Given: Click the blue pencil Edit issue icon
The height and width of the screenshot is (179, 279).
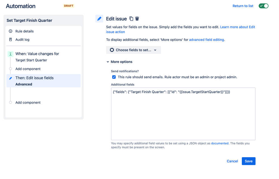Looking at the screenshot, I should [x=99, y=19].
